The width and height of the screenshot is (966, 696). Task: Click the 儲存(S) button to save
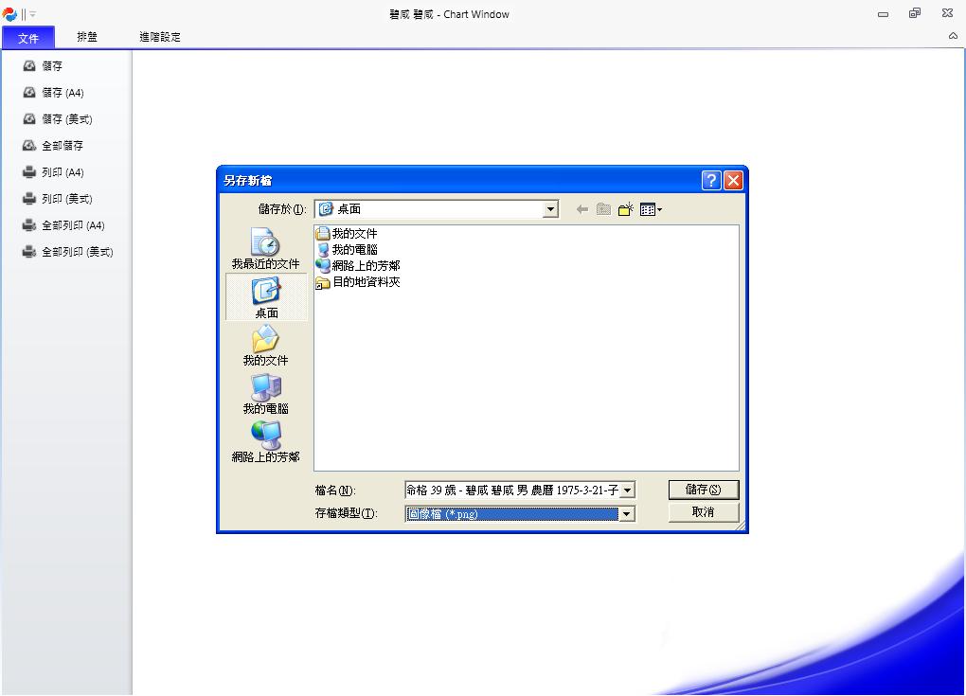pyautogui.click(x=703, y=490)
